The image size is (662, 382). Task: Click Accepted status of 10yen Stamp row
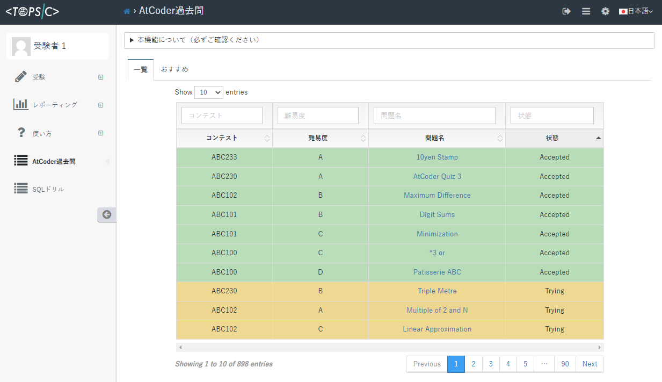tap(555, 157)
